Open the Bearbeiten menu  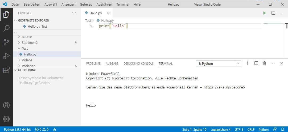(32, 5)
